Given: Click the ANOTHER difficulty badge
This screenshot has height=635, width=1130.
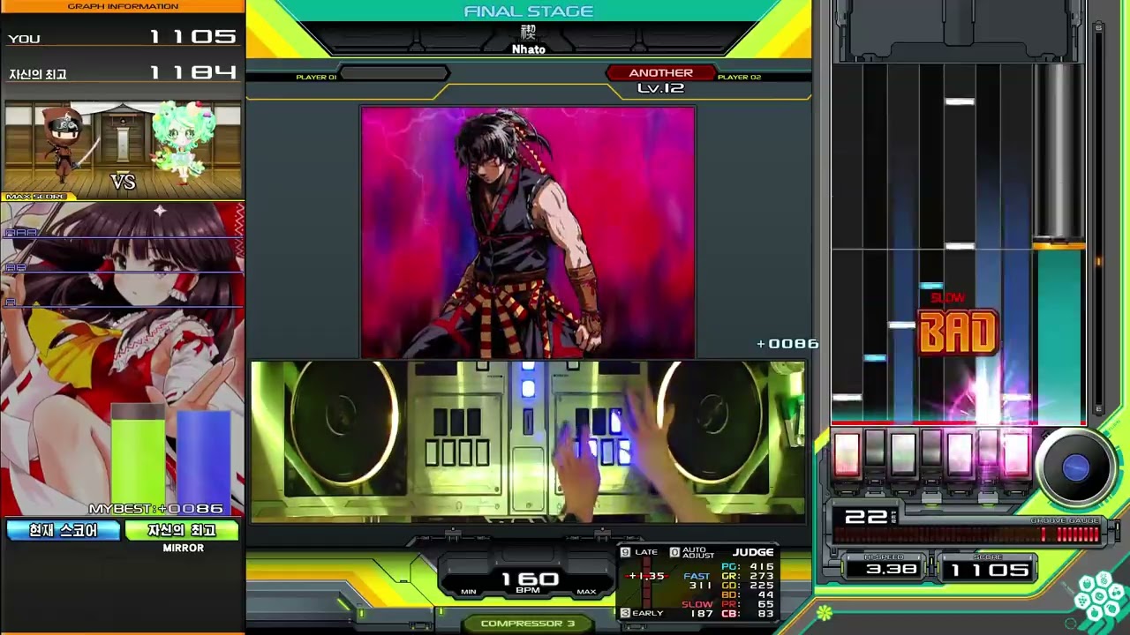Looking at the screenshot, I should [x=661, y=73].
